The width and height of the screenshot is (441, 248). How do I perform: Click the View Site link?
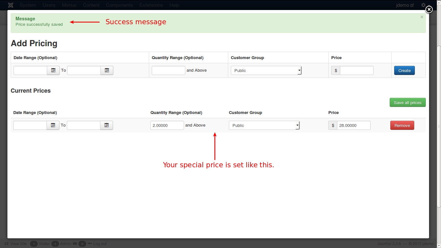point(18,244)
